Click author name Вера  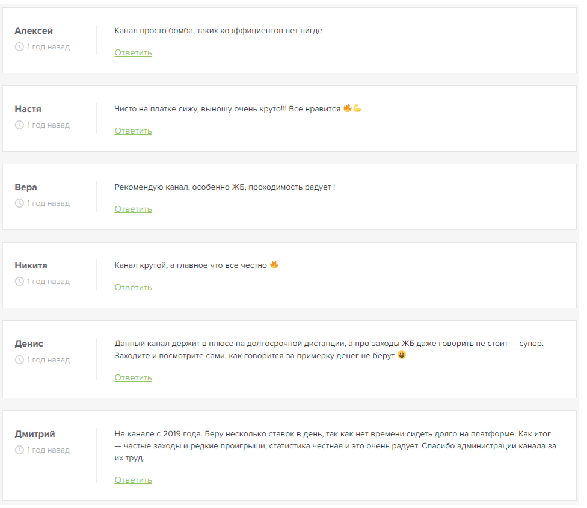(26, 187)
